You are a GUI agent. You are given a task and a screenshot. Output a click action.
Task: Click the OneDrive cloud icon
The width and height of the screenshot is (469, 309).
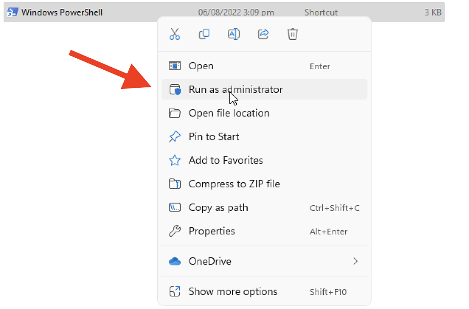(x=175, y=261)
